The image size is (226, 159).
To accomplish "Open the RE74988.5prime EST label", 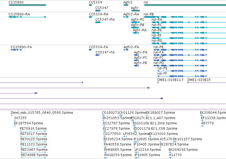I will (35, 155).
